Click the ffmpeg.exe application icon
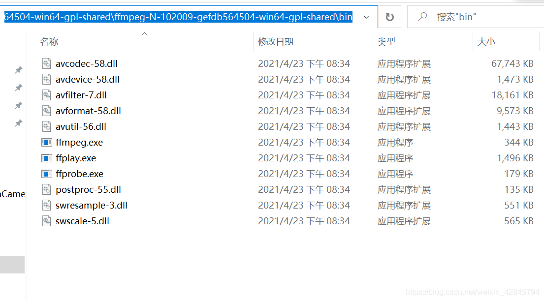The image size is (544, 301). tap(46, 143)
